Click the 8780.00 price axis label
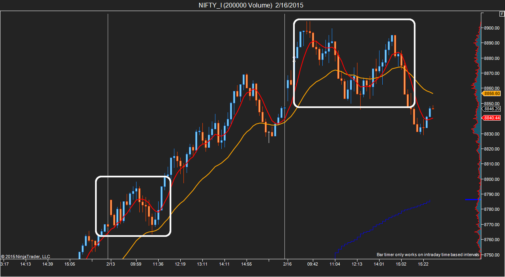The image size is (505, 277). [x=492, y=209]
